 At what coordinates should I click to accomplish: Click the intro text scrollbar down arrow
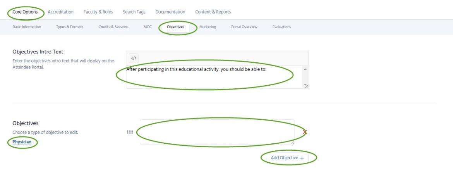click(x=305, y=84)
